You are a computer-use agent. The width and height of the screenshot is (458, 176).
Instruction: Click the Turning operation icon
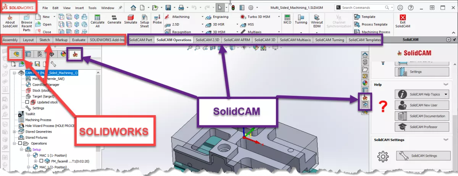coord(301,20)
